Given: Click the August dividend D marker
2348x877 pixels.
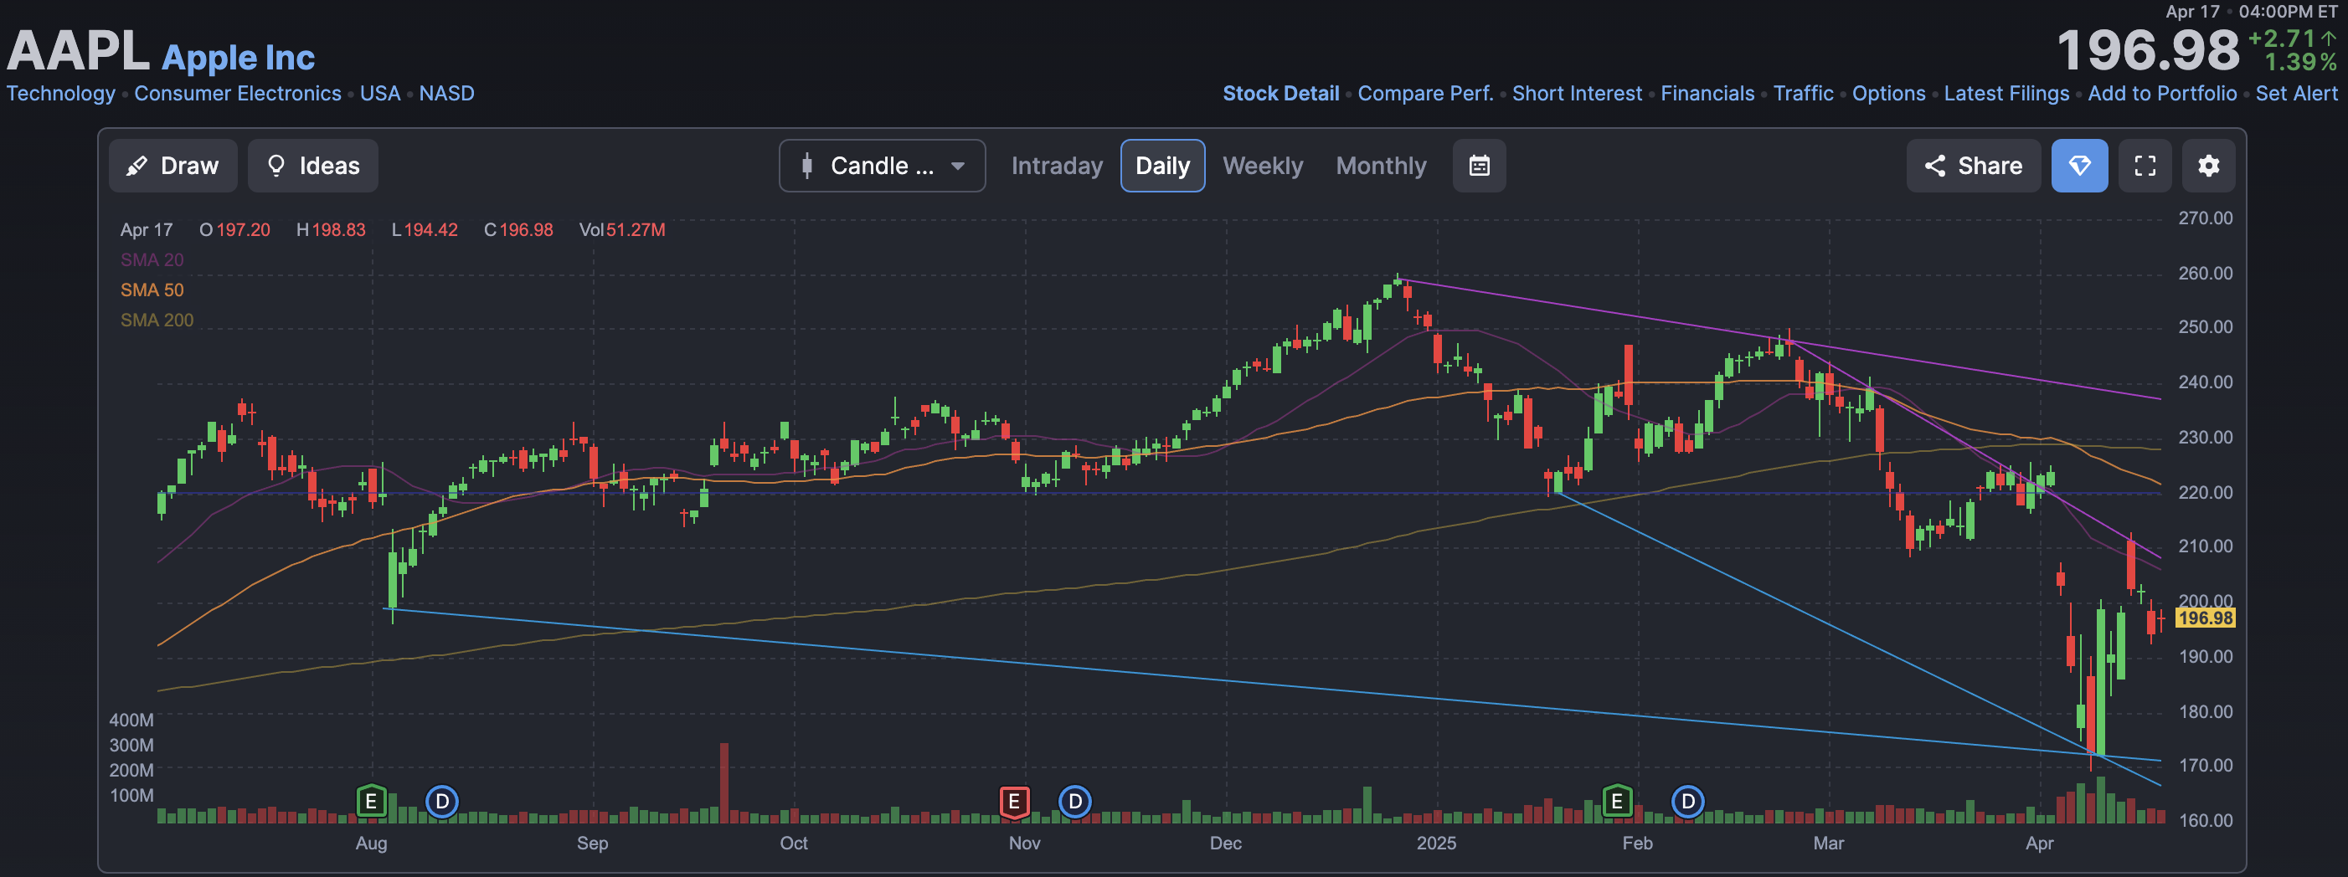Looking at the screenshot, I should [x=442, y=802].
